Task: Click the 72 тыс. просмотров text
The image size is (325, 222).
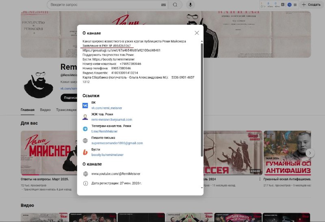Action: 34,186
